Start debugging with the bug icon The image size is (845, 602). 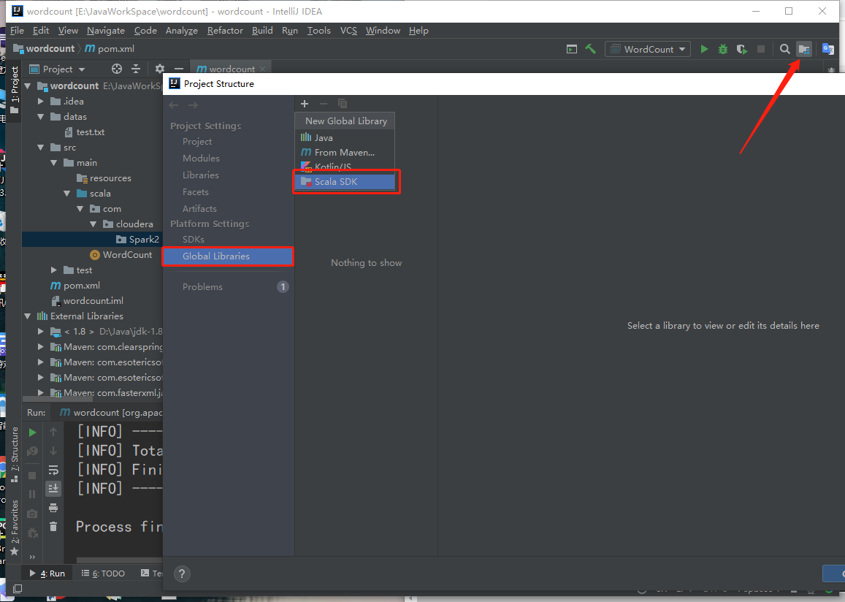tap(723, 49)
